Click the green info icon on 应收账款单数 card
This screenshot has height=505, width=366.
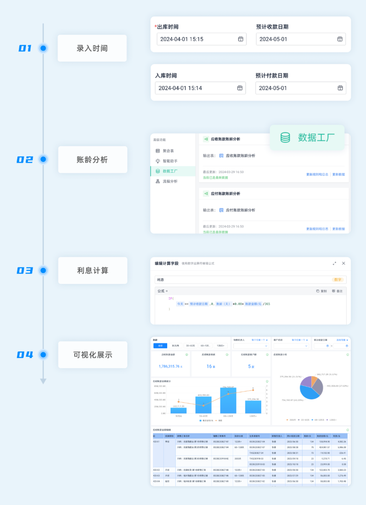[x=227, y=355]
